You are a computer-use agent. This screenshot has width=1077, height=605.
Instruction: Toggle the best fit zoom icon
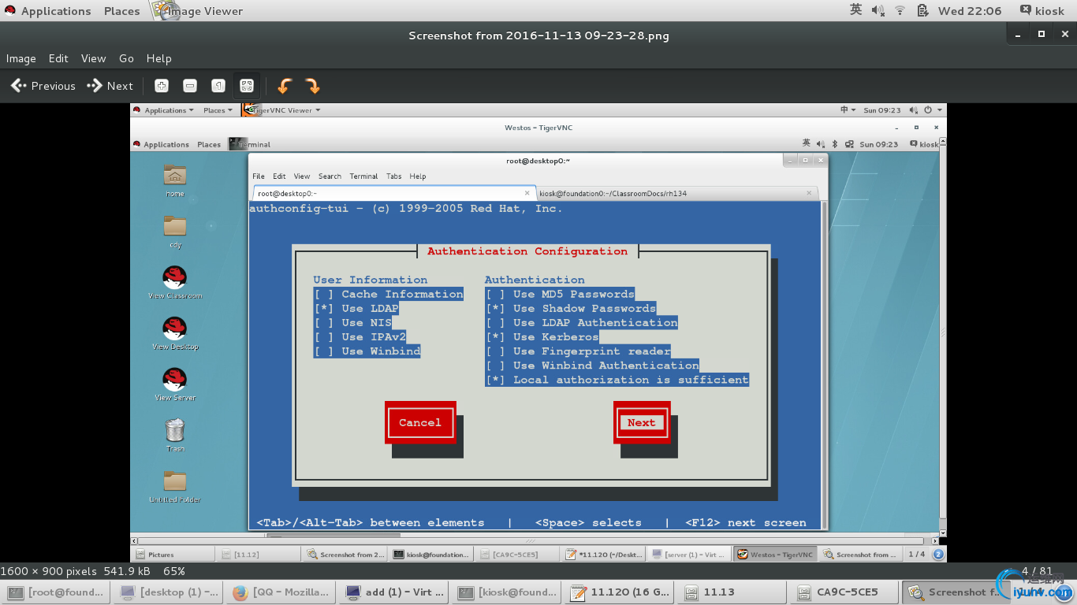tap(247, 86)
